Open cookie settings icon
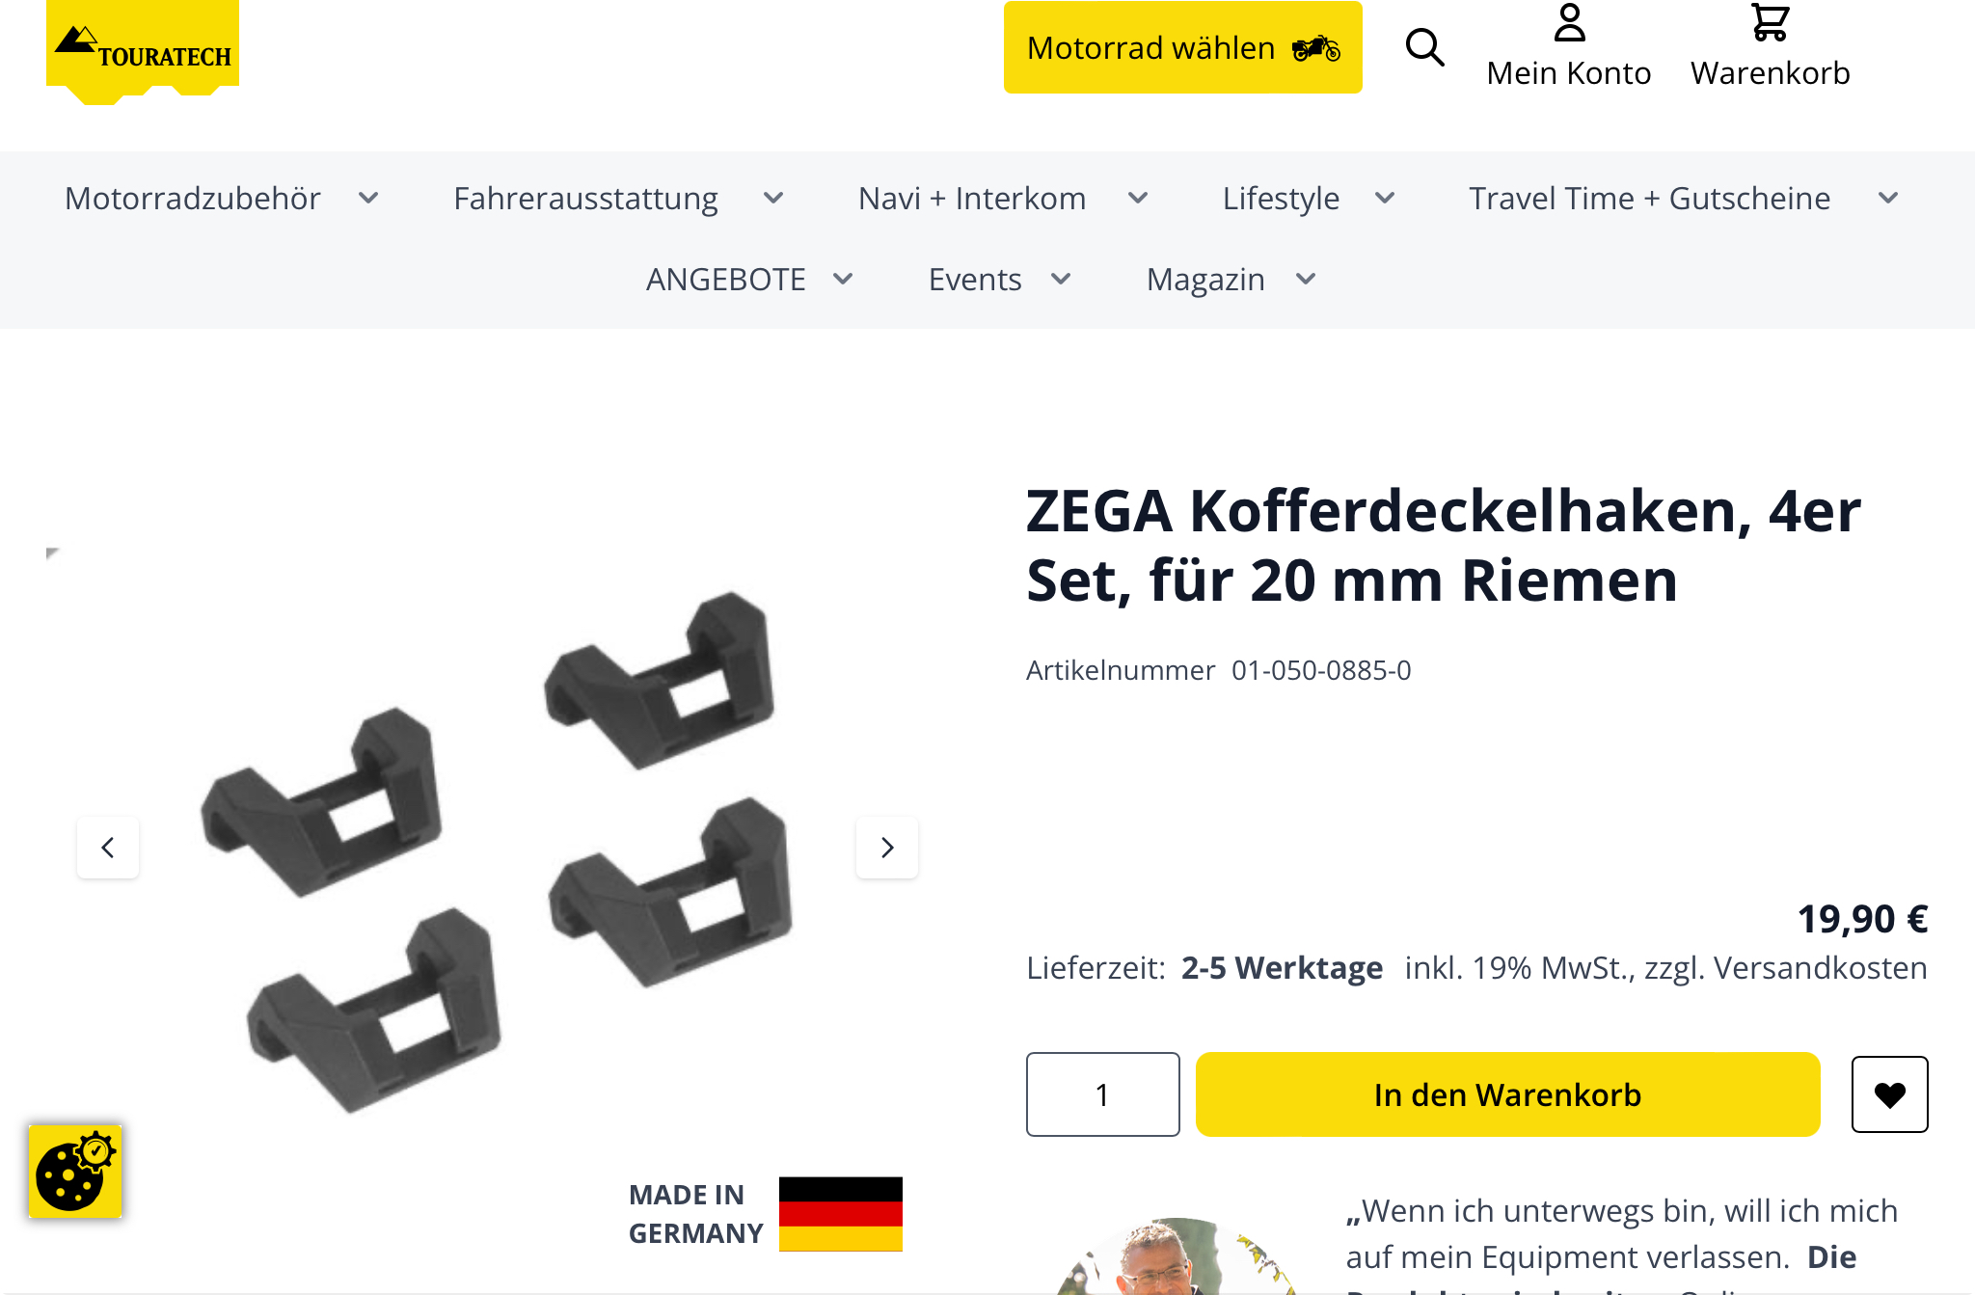This screenshot has height=1295, width=1975. (75, 1172)
